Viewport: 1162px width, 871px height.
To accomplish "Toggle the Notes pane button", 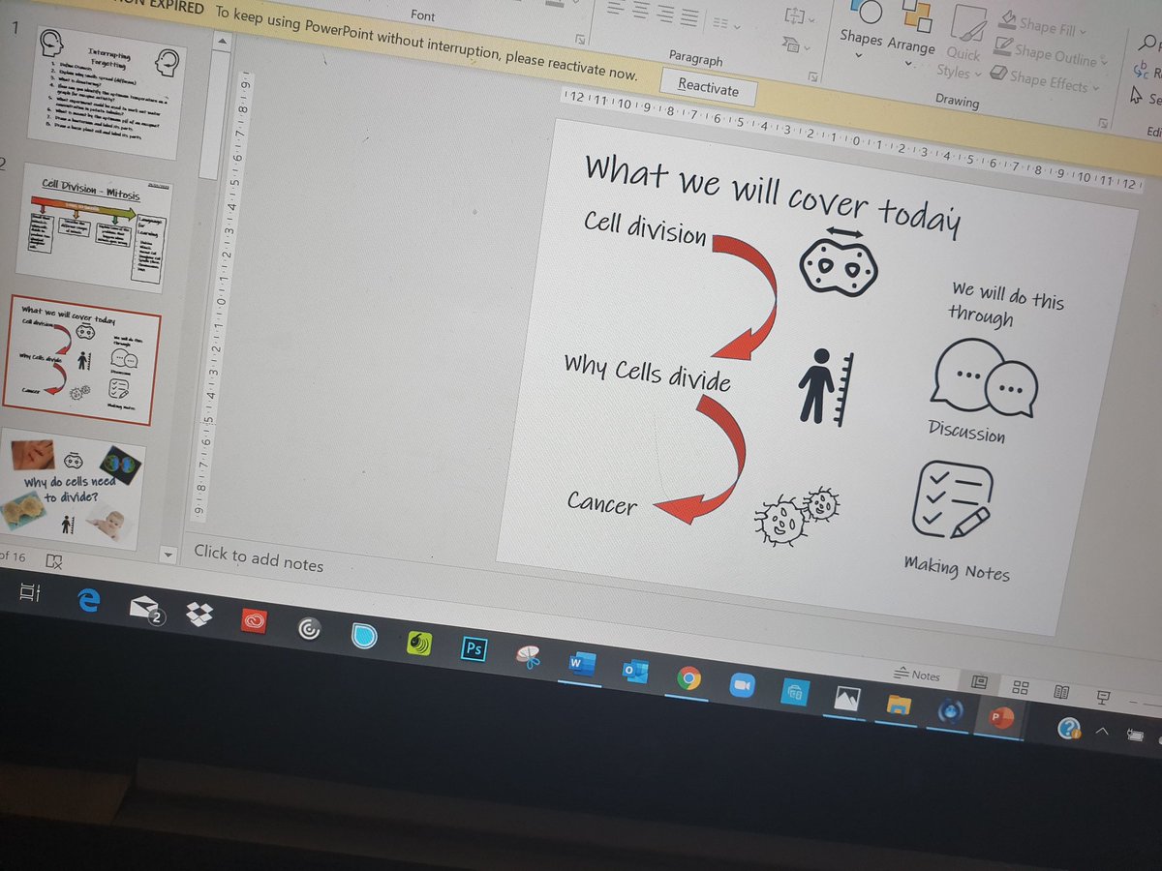I will [x=915, y=676].
